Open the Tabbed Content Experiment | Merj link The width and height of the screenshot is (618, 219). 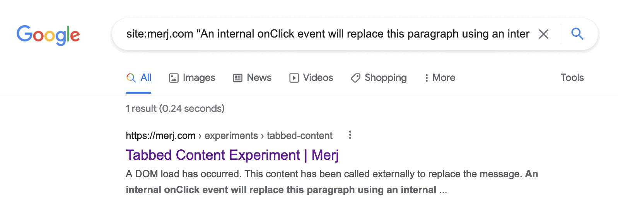point(232,155)
